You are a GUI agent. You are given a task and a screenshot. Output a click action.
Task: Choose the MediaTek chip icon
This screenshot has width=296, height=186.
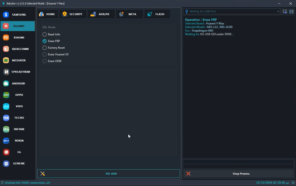(6, 60)
